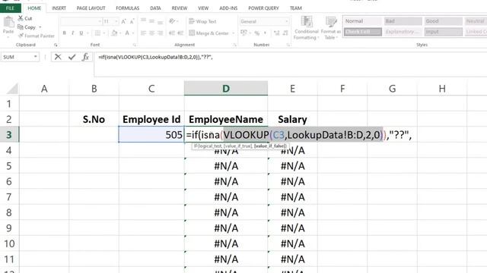The image size is (487, 273).
Task: Apply the Normal cell style
Action: 363,21
